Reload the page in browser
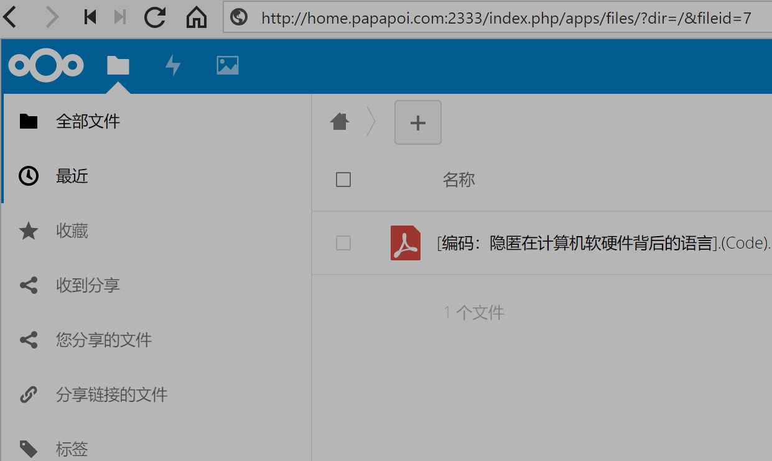This screenshot has width=772, height=461. coord(155,17)
